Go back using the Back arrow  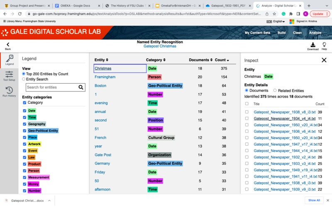pos(8,46)
